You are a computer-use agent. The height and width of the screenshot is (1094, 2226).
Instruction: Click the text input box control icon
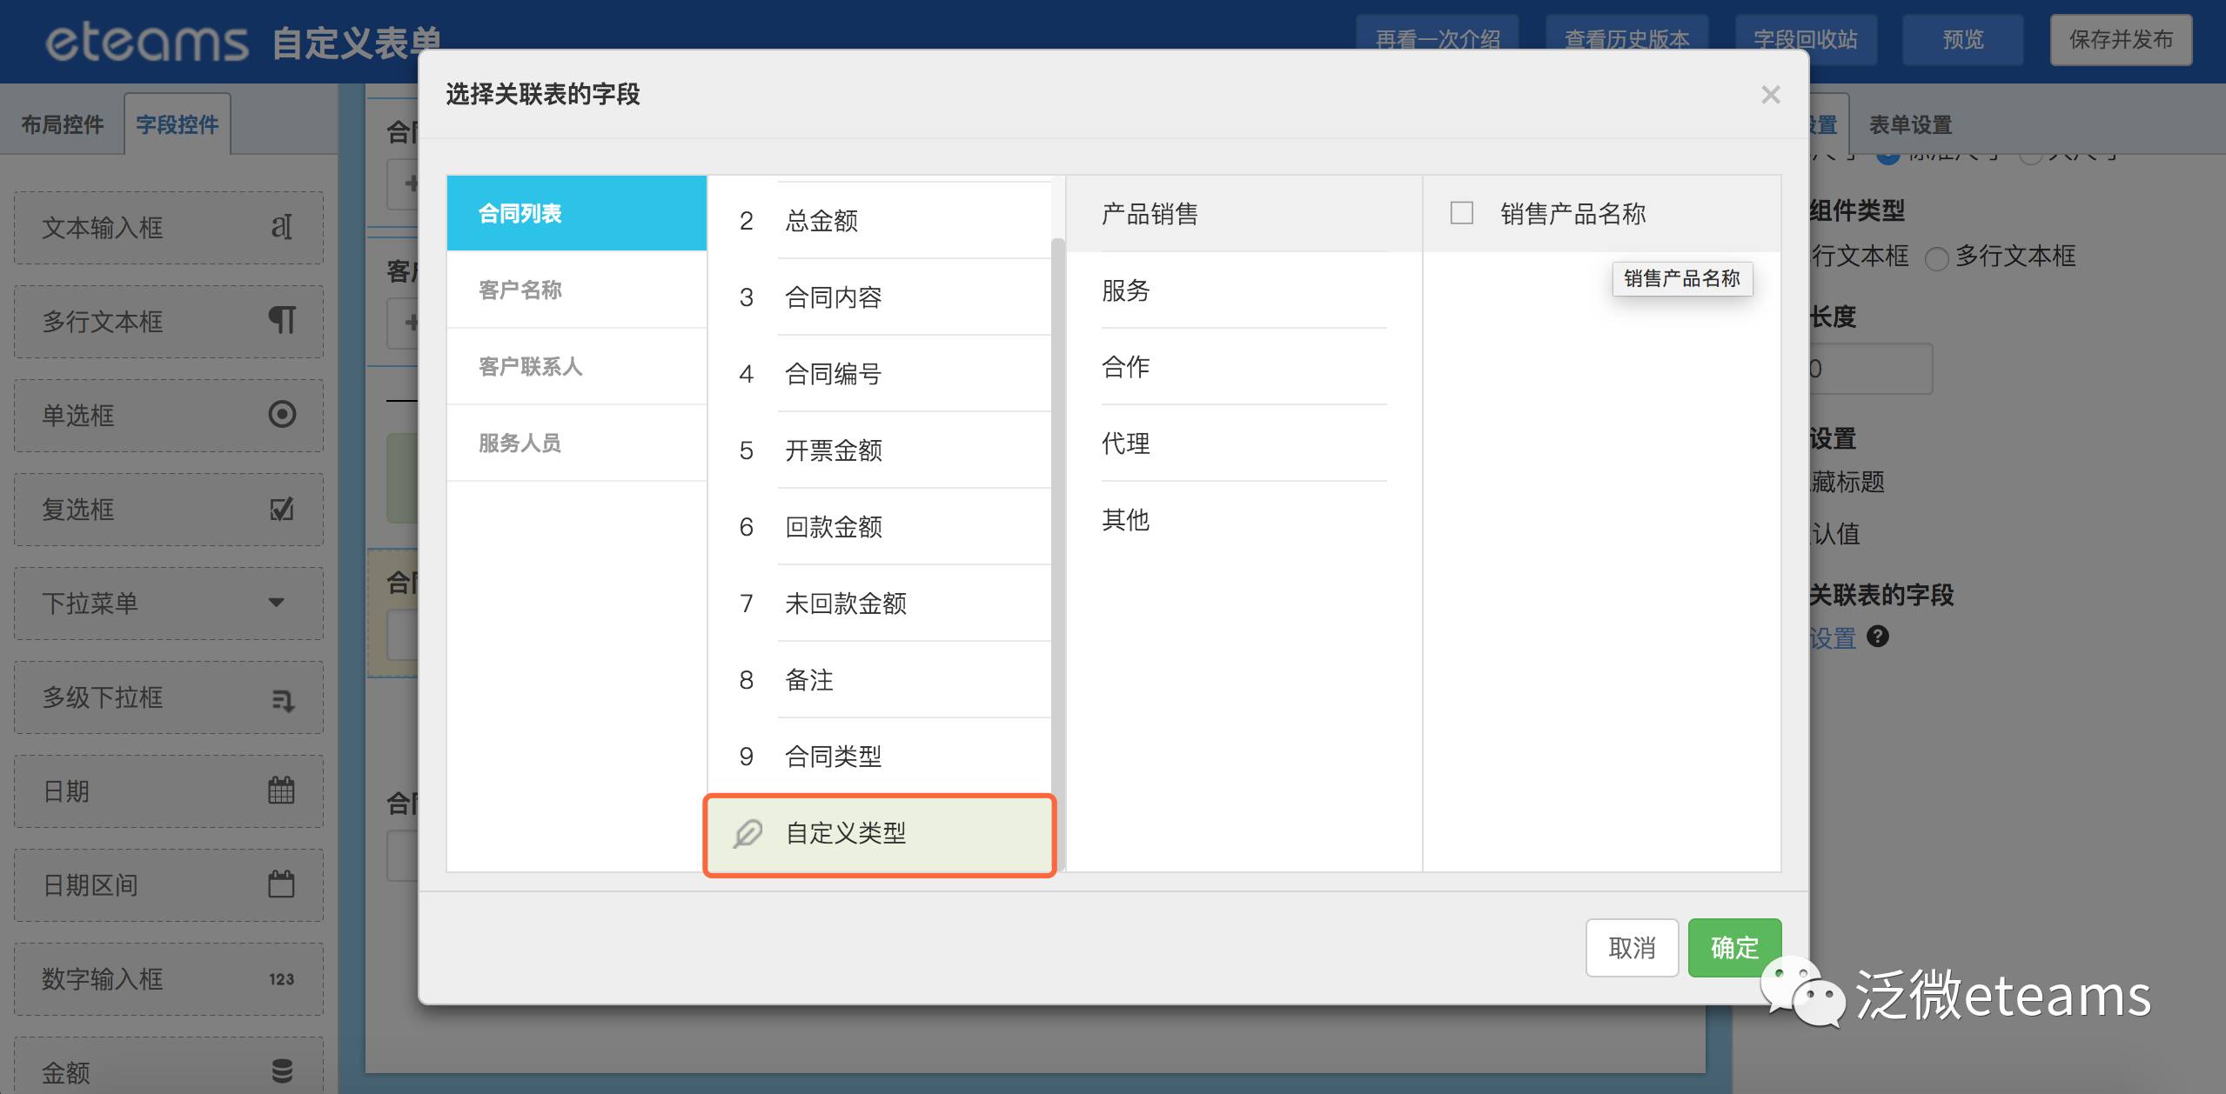[x=281, y=227]
